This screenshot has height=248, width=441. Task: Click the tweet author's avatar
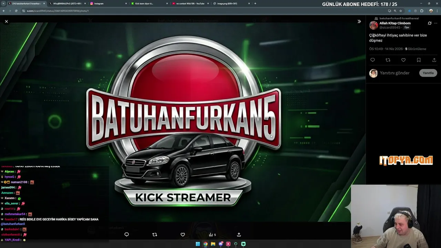[x=373, y=25]
